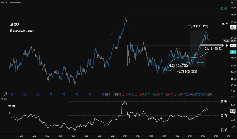This screenshot has height=139, width=237.
Task: Click the last red earnings marker on the right
Action: (210, 95)
